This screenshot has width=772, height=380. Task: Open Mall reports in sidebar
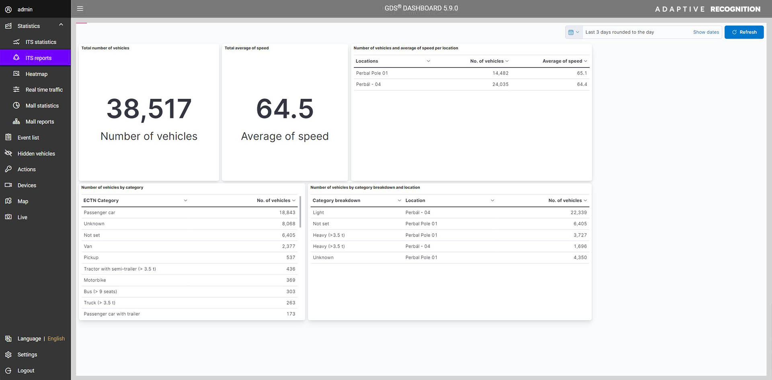pos(39,122)
